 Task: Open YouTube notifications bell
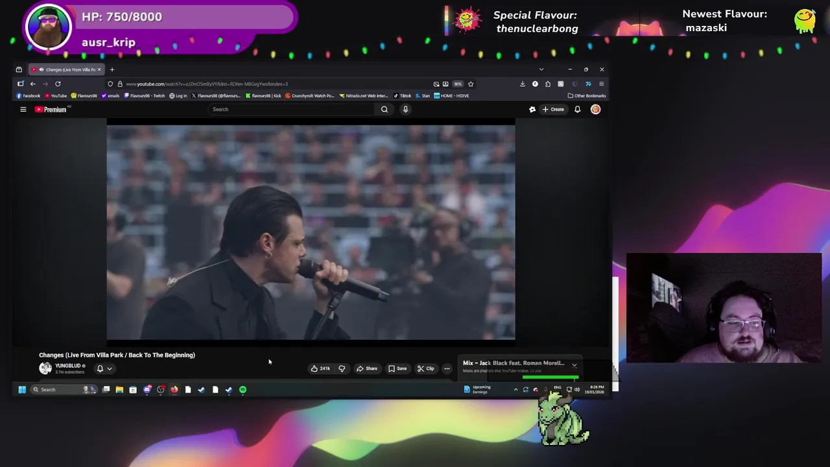tap(577, 110)
